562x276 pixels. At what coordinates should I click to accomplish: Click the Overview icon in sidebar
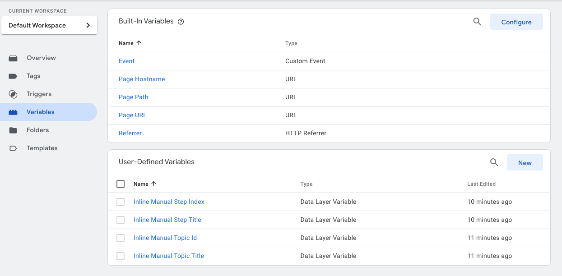pos(13,58)
